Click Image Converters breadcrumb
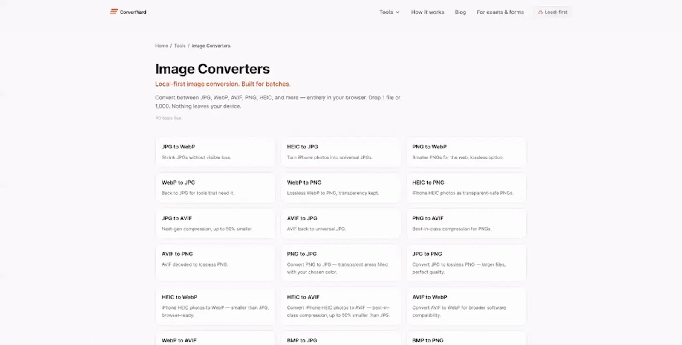The image size is (682, 345). coord(211,46)
